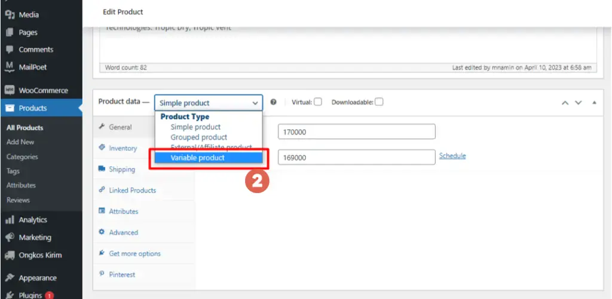The width and height of the screenshot is (612, 299).
Task: Click the Plugins update count badge
Action: coord(49,295)
